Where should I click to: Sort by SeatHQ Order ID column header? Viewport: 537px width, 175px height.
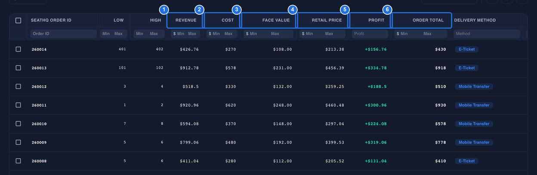tap(51, 20)
